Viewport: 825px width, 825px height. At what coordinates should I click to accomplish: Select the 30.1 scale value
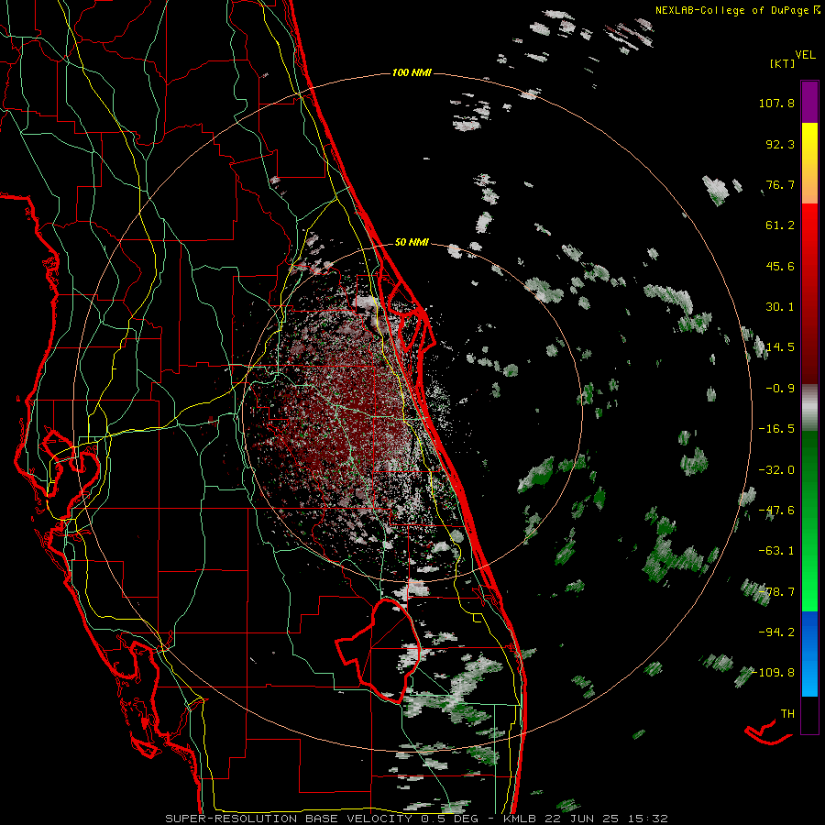click(780, 307)
